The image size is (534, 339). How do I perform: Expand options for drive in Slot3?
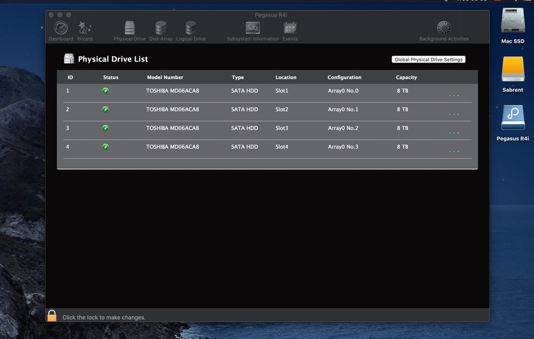454,133
